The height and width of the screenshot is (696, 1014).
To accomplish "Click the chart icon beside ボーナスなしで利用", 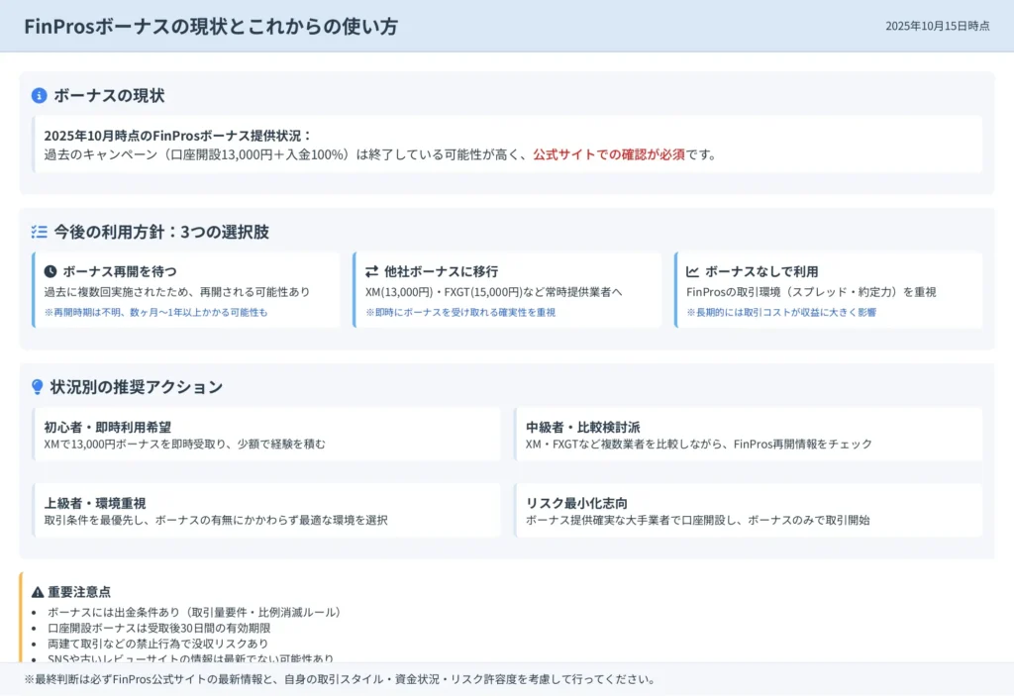I will click(x=692, y=271).
